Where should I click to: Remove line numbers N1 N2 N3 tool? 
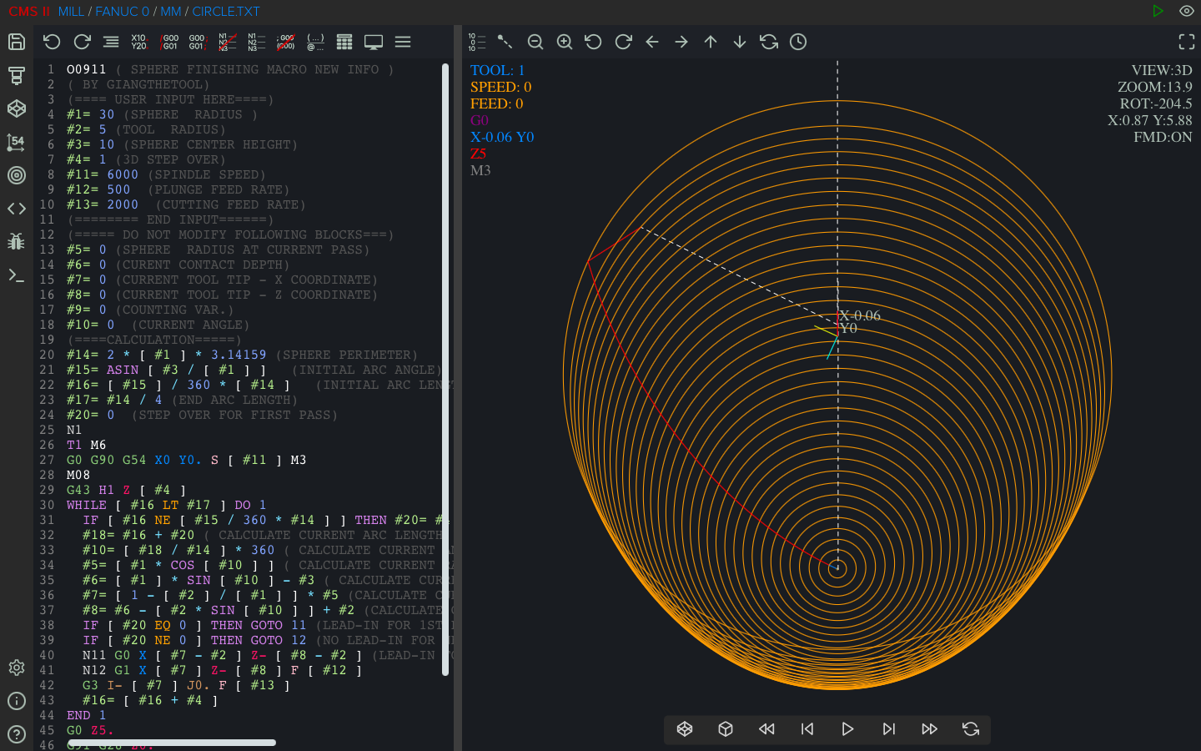[227, 42]
